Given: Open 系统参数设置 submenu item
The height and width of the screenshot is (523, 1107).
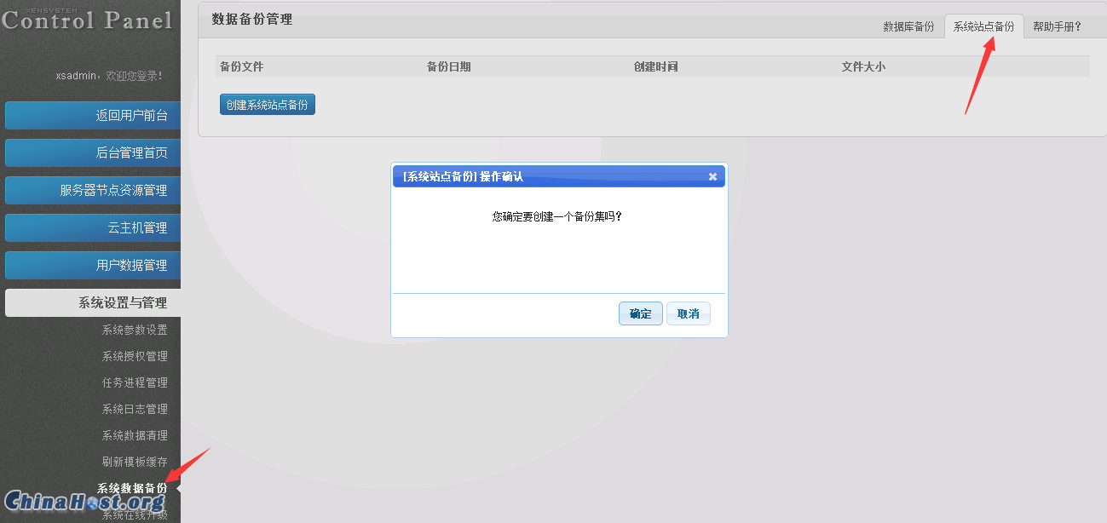Looking at the screenshot, I should tap(135, 330).
